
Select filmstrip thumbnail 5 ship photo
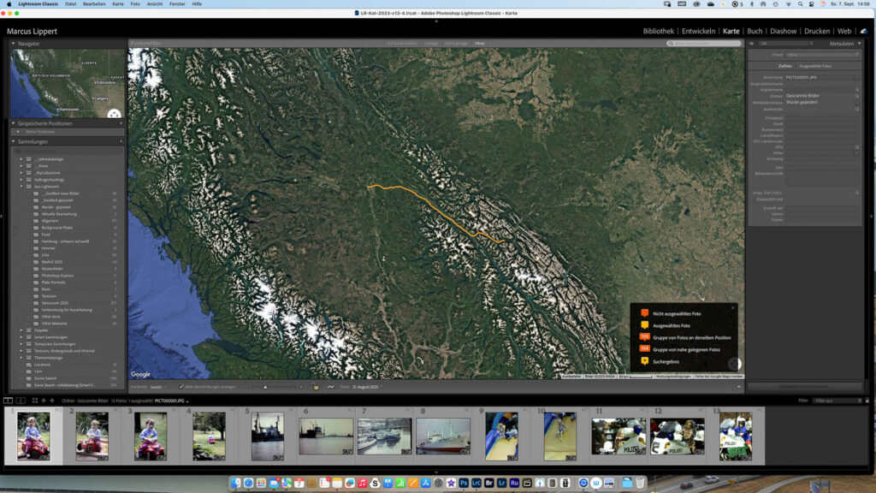(x=267, y=436)
